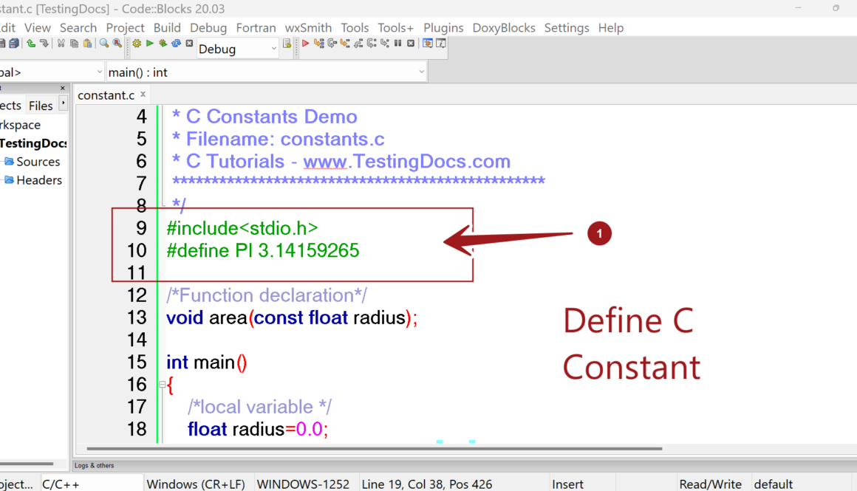Image resolution: width=857 pixels, height=491 pixels.
Task: Save the file with the save icon
Action: [4, 43]
